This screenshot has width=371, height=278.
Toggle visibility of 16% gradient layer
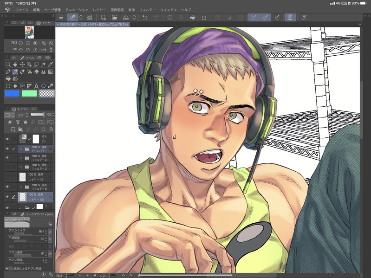click(x=7, y=139)
